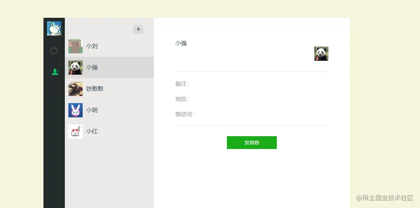Image resolution: width=420 pixels, height=208 pixels.
Task: Click 小强's panda avatar in contact list
Action: (76, 67)
